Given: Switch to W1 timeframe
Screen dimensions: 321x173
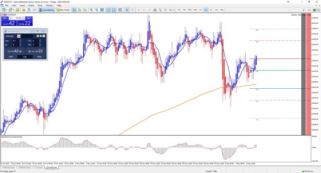Looking at the screenshot, I should click(217, 10).
